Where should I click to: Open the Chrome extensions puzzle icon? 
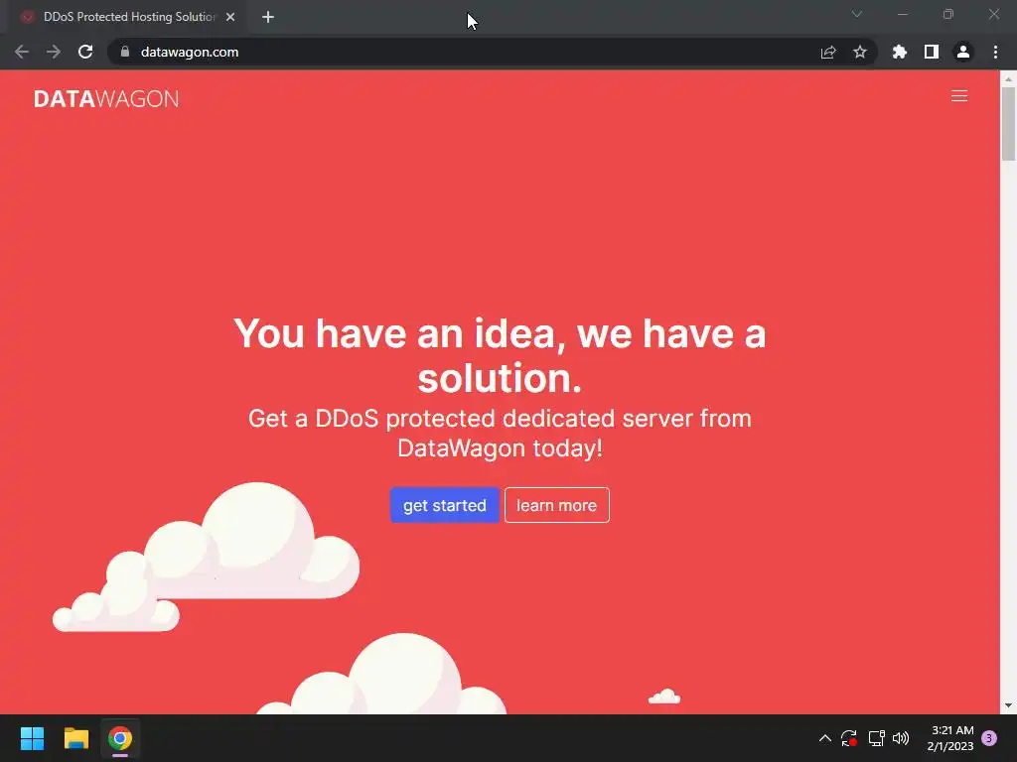(899, 52)
